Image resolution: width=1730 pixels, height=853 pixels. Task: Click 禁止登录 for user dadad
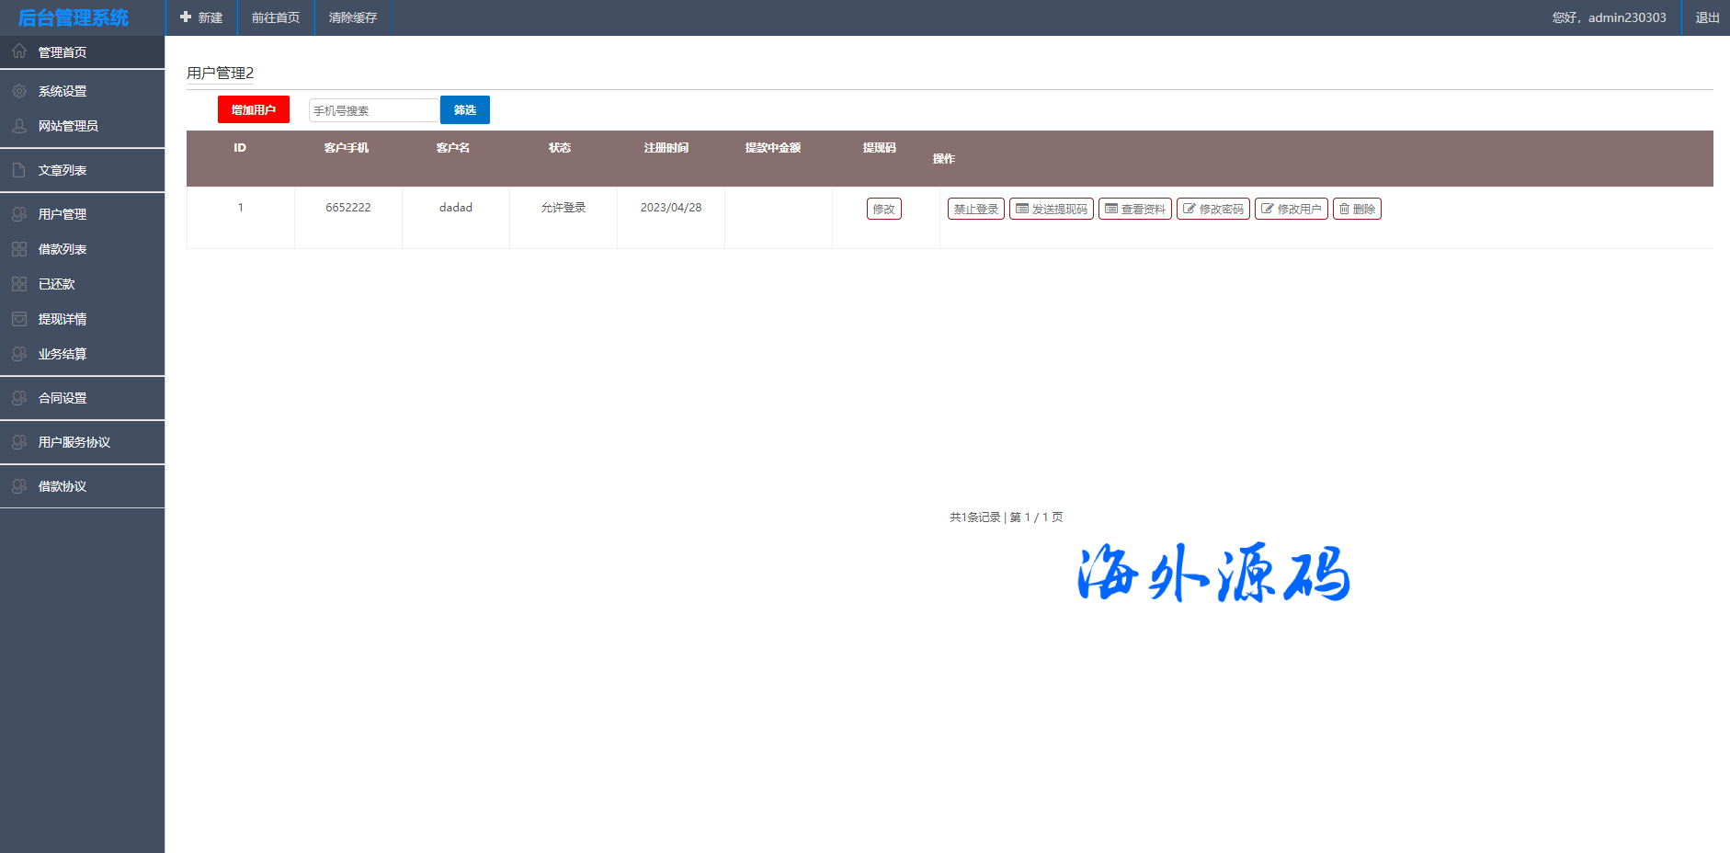tap(975, 209)
